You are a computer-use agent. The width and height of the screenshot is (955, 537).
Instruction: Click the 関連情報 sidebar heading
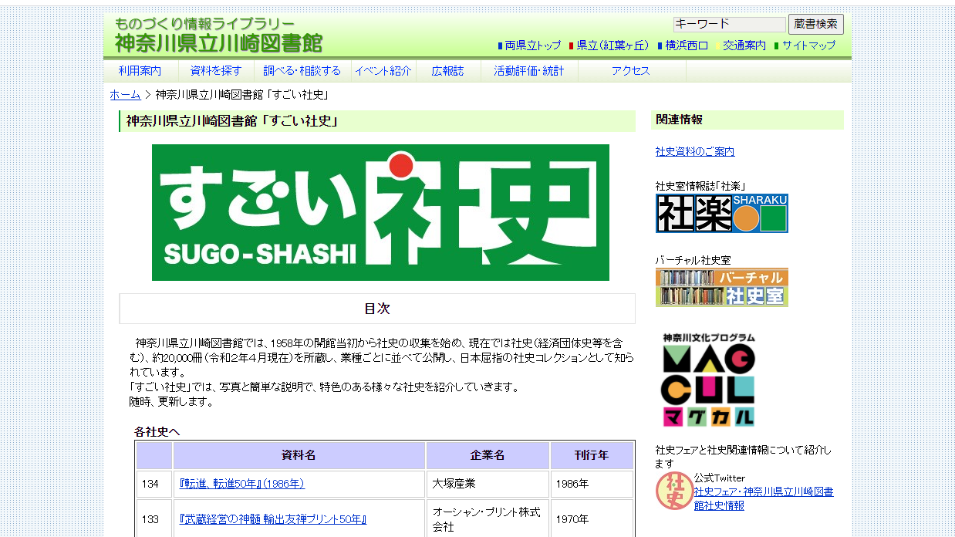(747, 120)
